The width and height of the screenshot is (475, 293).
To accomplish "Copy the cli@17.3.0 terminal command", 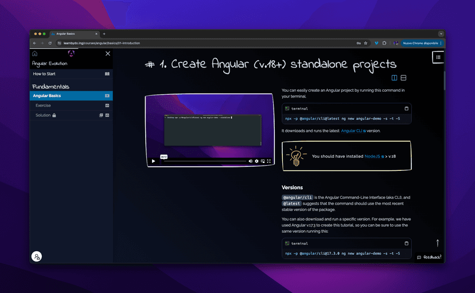I will [x=407, y=243].
